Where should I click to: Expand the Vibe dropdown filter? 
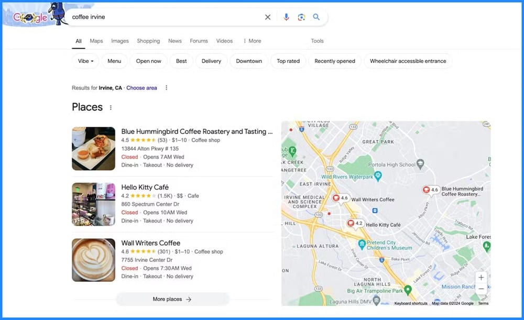[85, 61]
